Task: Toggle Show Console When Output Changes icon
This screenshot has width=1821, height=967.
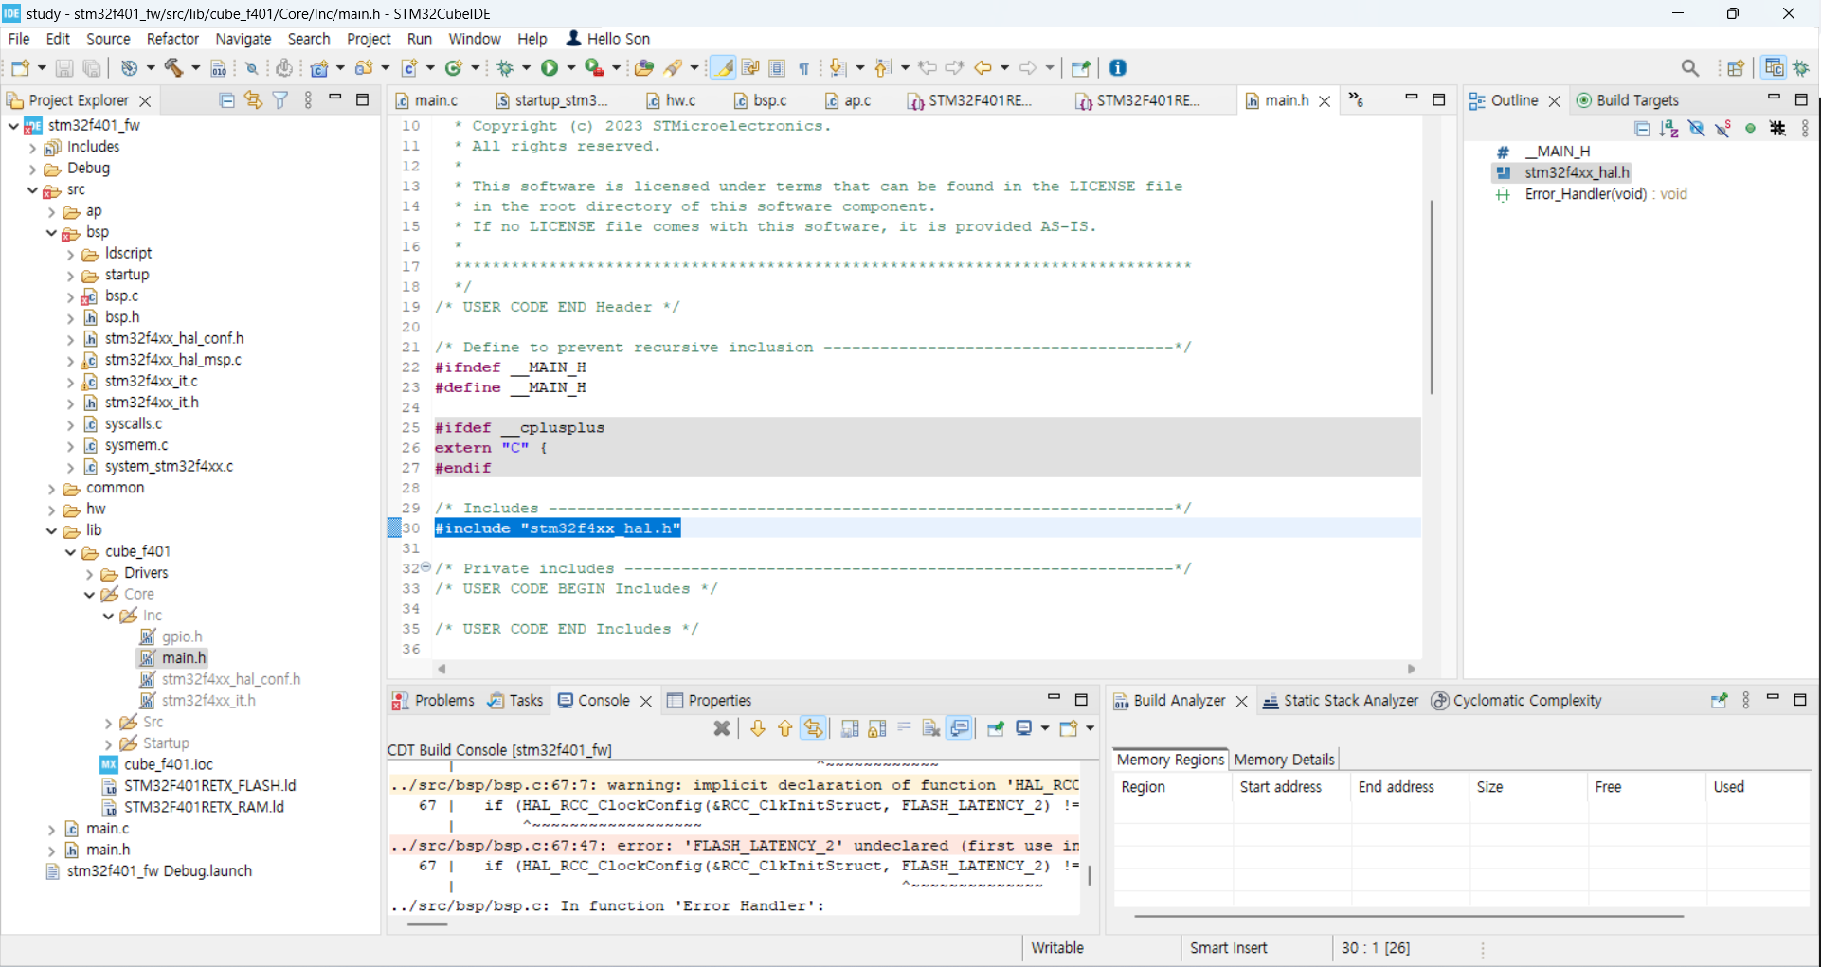Action: [x=960, y=727]
